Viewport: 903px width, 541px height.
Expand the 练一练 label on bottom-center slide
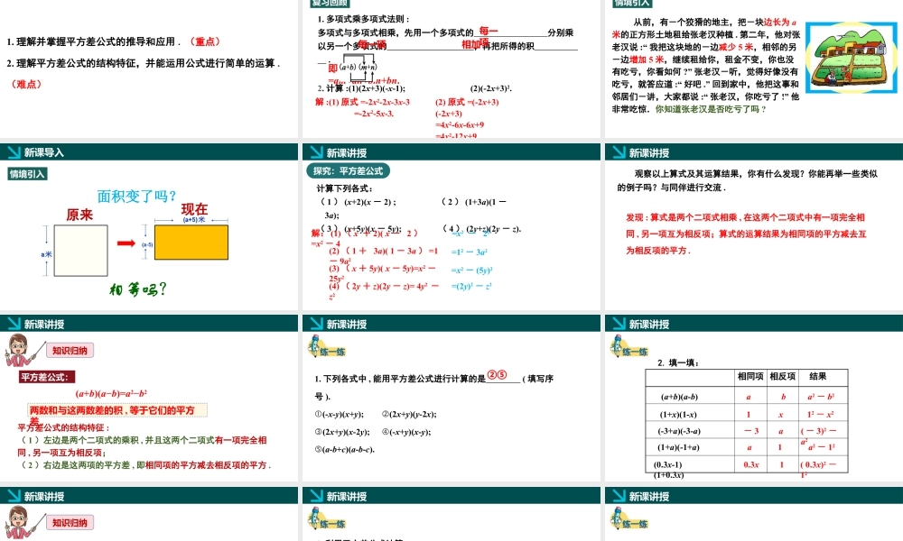332,523
